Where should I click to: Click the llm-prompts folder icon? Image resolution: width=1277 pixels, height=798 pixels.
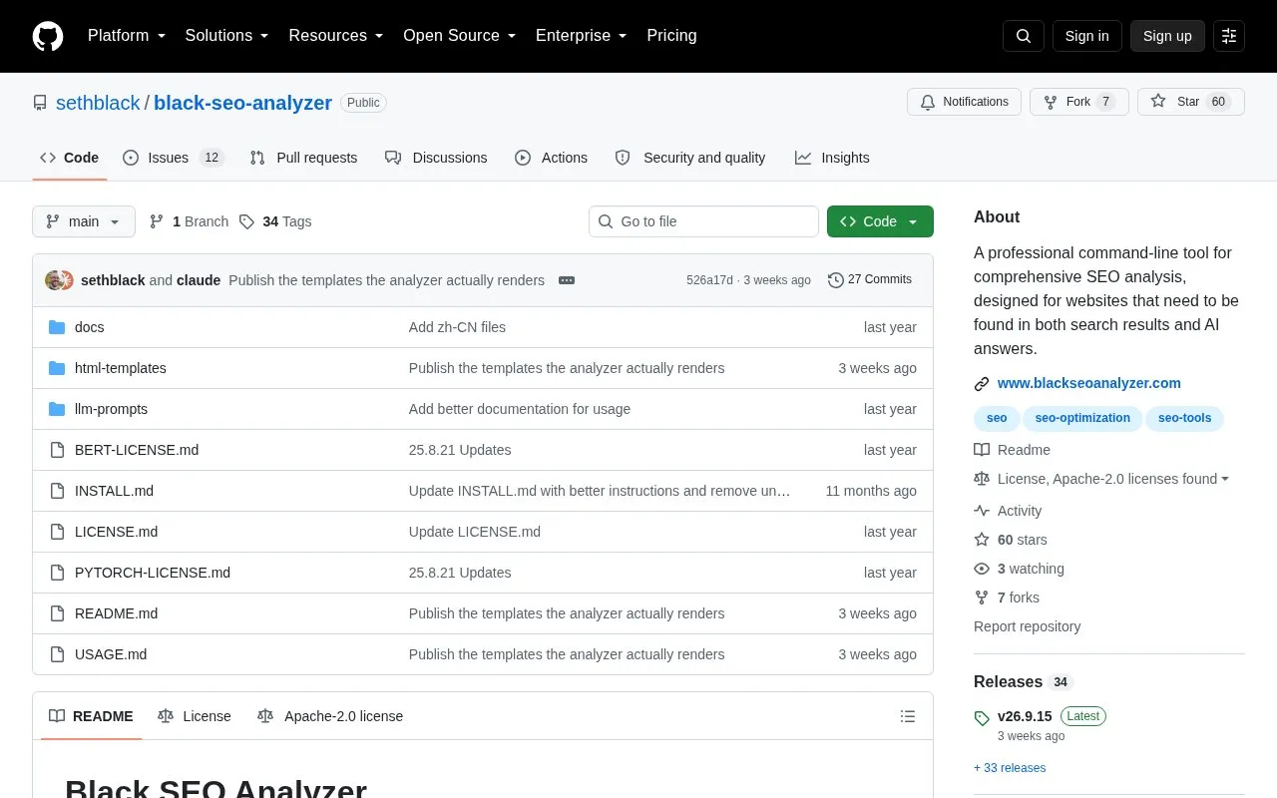tap(57, 409)
